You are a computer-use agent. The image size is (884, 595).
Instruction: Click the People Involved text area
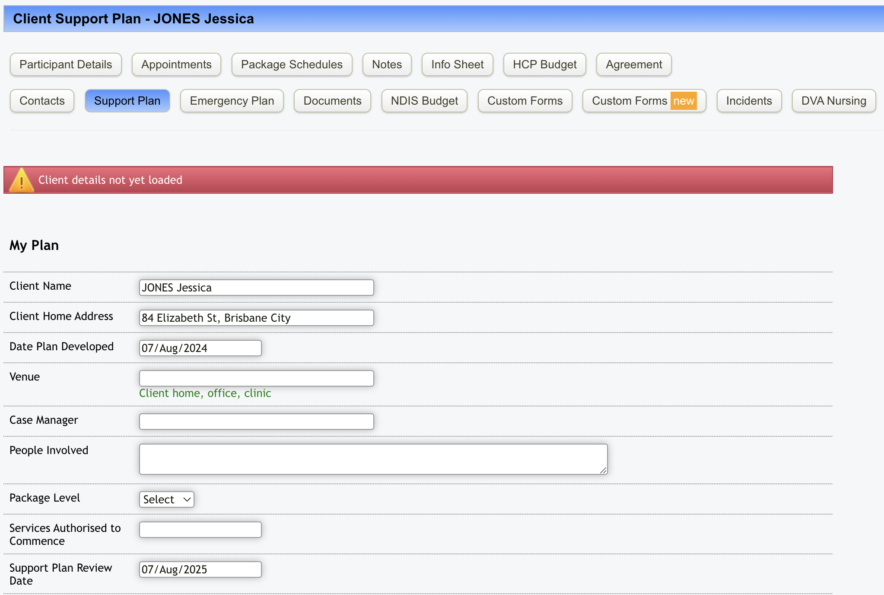click(x=373, y=459)
